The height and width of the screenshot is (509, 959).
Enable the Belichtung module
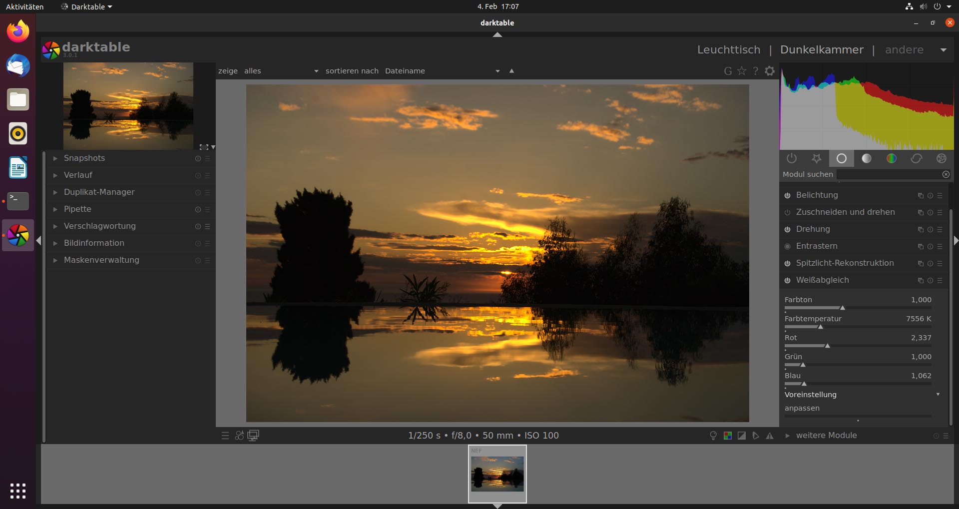point(787,195)
